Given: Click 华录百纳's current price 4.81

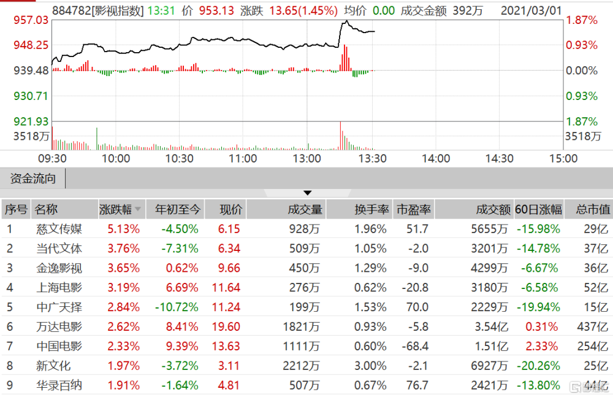Looking at the screenshot, I should [229, 385].
